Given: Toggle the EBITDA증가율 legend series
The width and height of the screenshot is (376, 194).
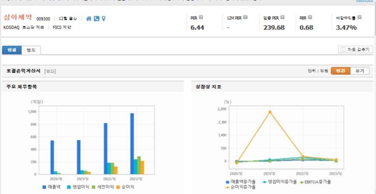Looking at the screenshot, I should point(316,182).
